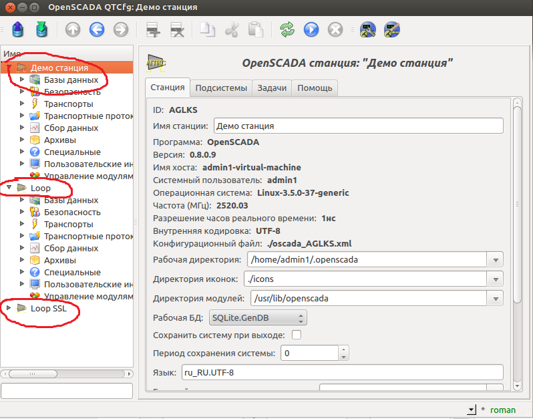Open the Задачи tab
Image resolution: width=533 pixels, height=419 pixels.
[x=272, y=88]
